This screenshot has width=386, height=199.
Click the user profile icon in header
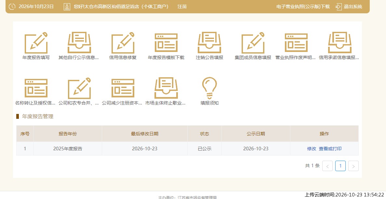[67, 6]
